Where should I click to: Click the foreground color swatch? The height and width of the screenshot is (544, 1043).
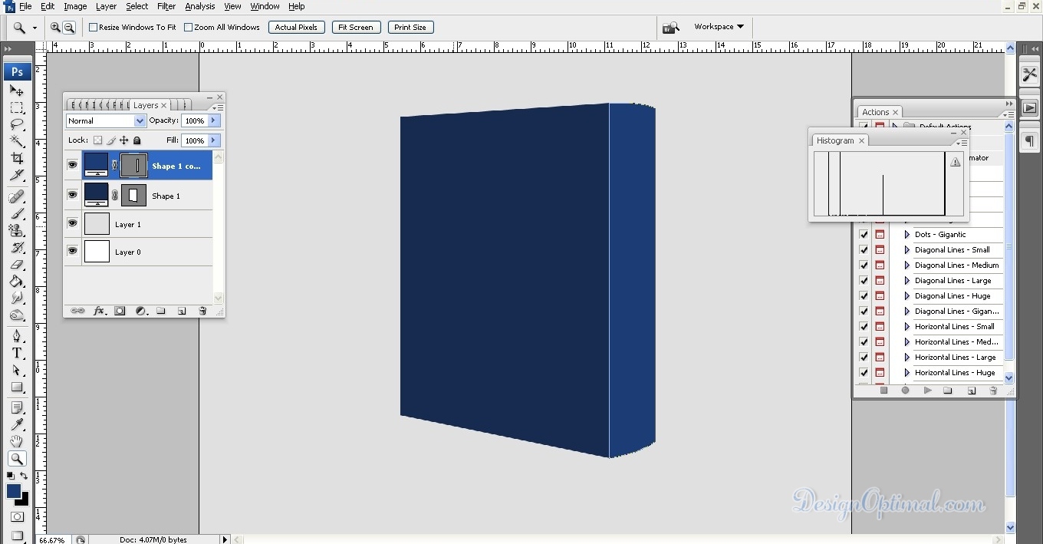(13, 490)
